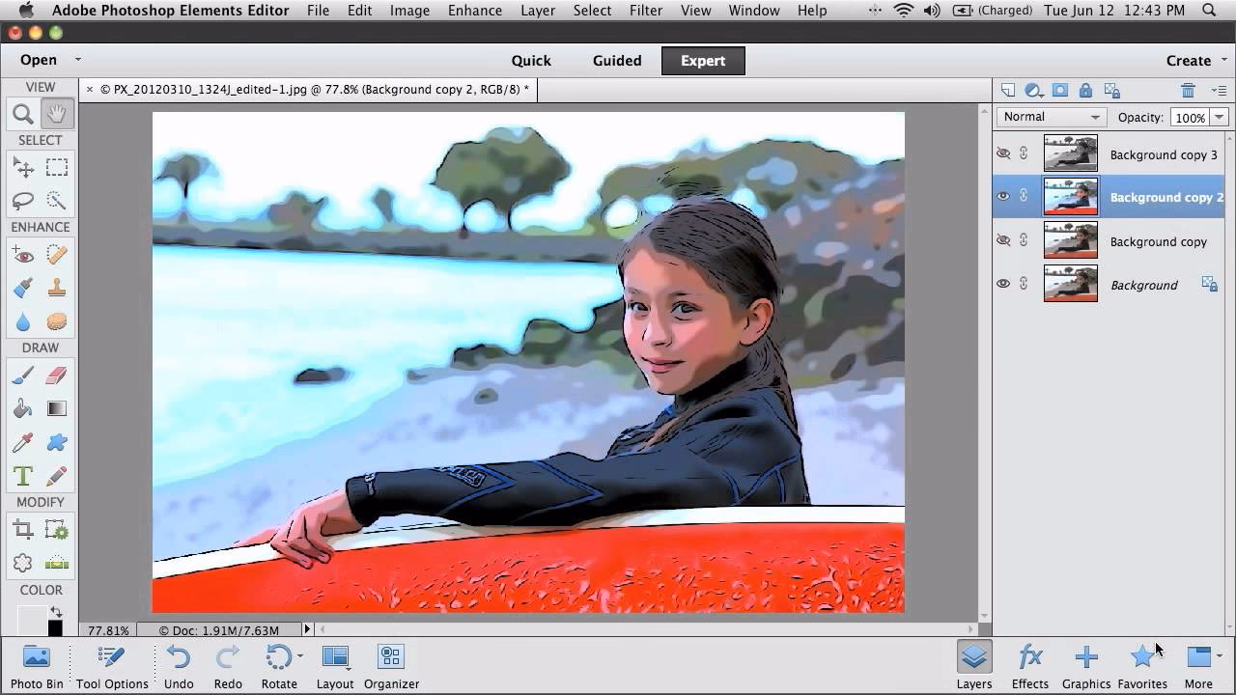Select the Red Eye Removal tool
The width and height of the screenshot is (1236, 695).
(x=22, y=254)
